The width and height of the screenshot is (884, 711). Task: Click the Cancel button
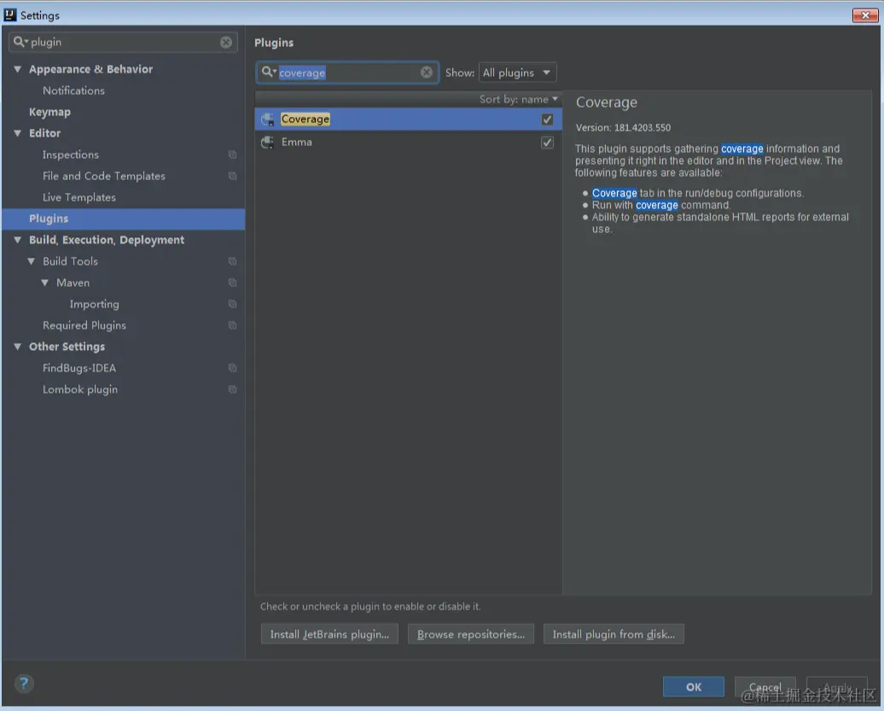coord(765,687)
